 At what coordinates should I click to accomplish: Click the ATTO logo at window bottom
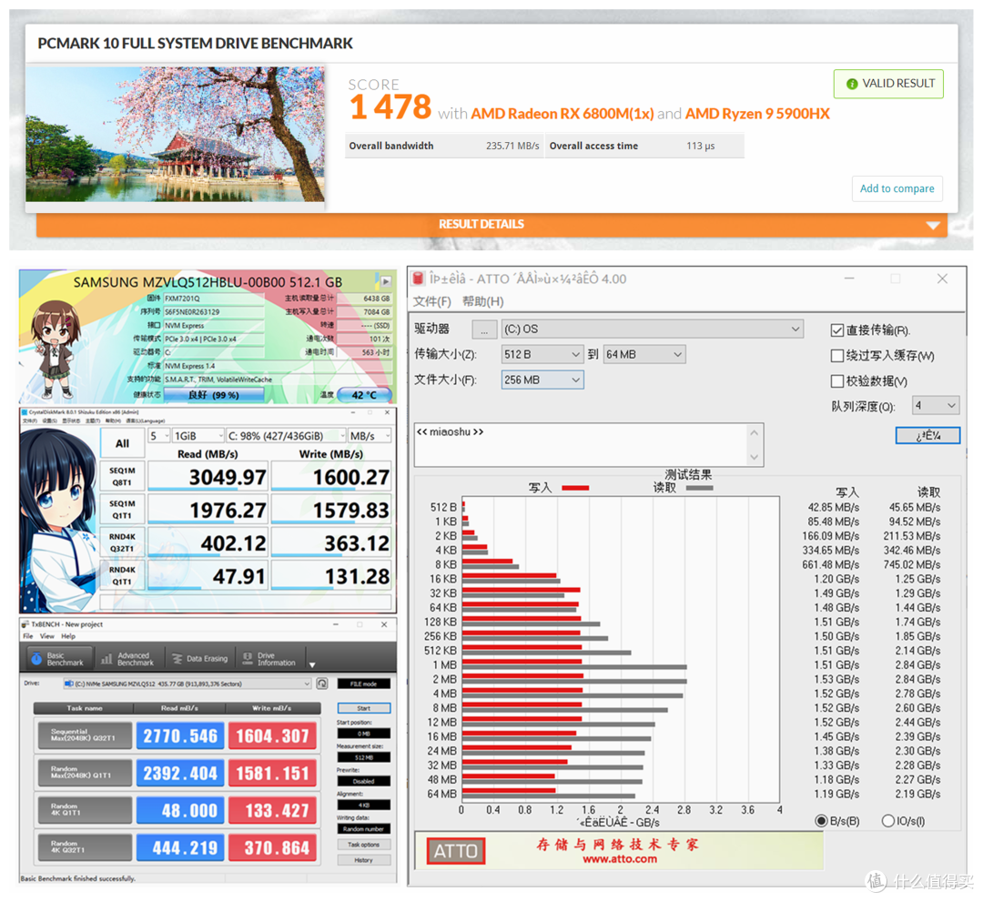(x=456, y=851)
